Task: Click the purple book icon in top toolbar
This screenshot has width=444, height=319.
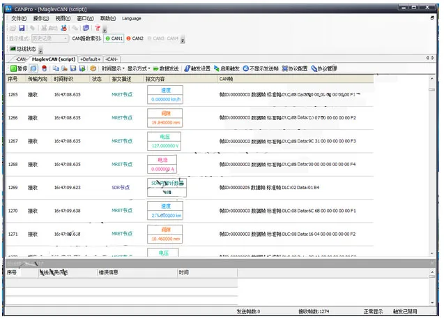Action: pos(86,28)
